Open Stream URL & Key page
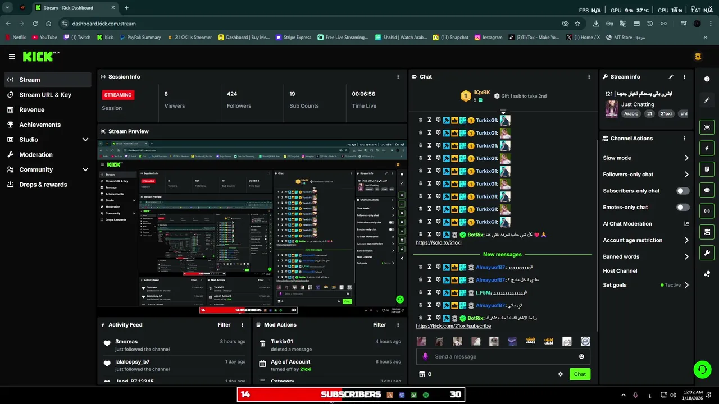This screenshot has width=719, height=404. click(x=47, y=95)
